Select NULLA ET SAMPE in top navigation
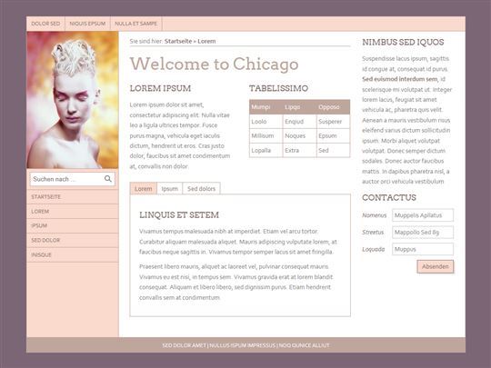This screenshot has width=491, height=368. [136, 24]
